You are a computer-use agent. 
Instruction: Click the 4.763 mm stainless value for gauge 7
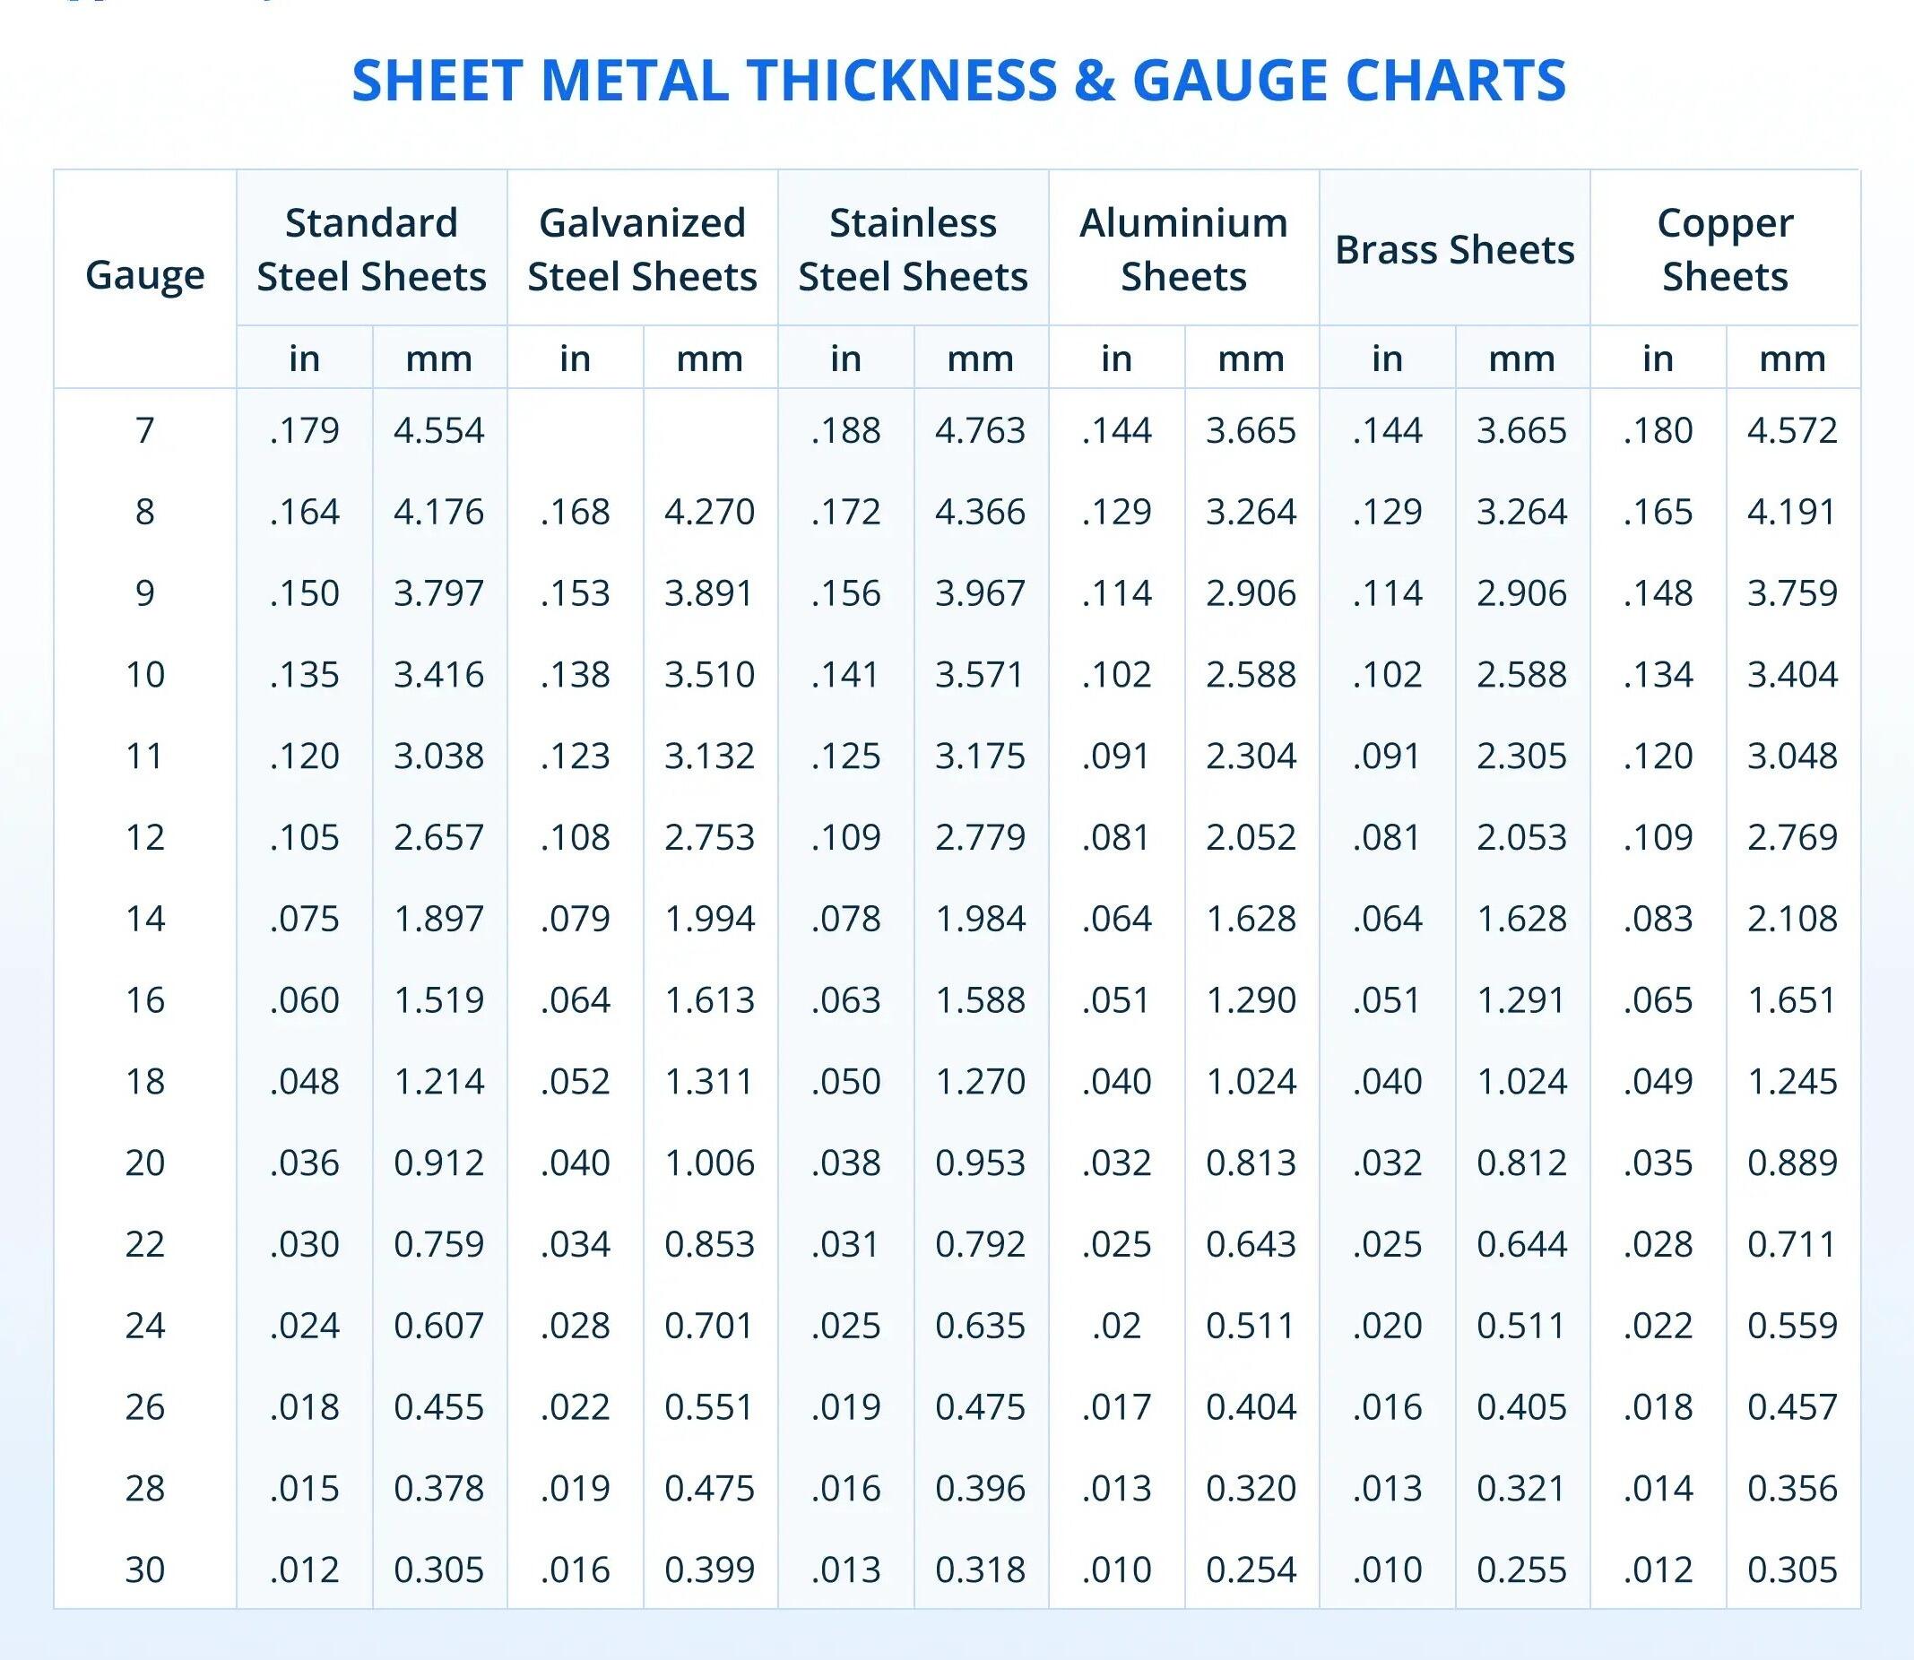point(982,429)
